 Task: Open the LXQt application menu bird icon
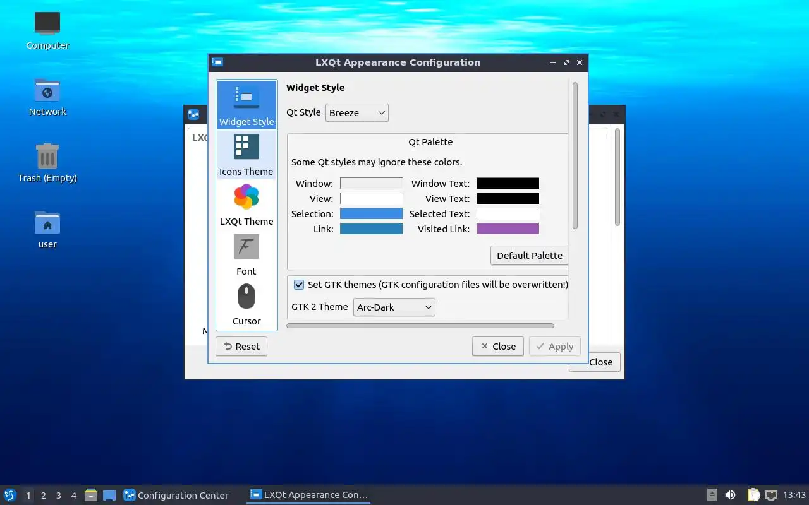point(10,495)
